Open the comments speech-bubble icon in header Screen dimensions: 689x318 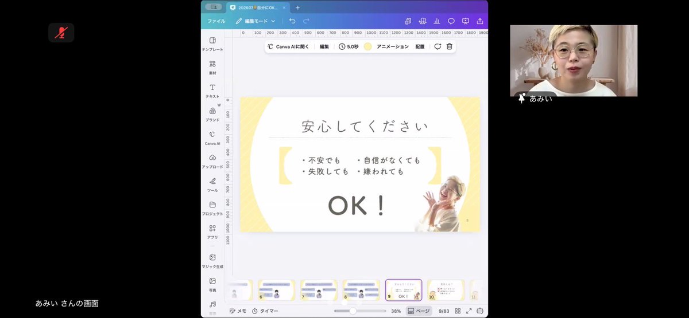(451, 21)
